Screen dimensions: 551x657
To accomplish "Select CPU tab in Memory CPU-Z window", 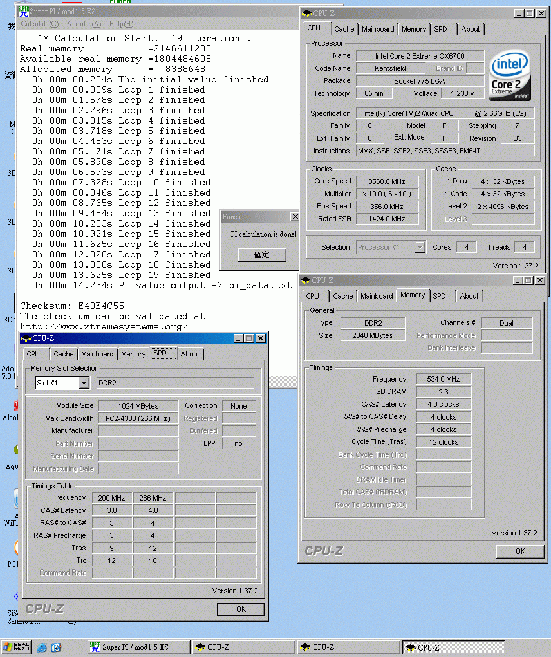I will tap(312, 296).
